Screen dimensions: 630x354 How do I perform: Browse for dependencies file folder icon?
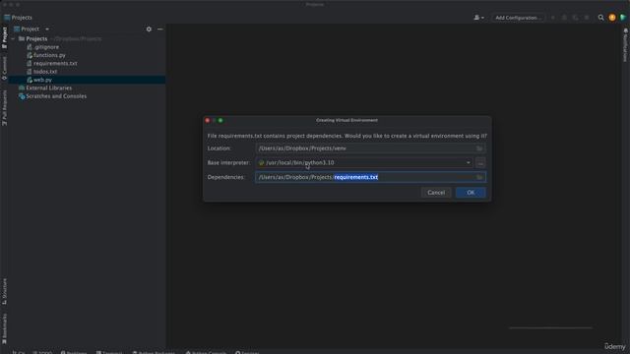pos(479,177)
